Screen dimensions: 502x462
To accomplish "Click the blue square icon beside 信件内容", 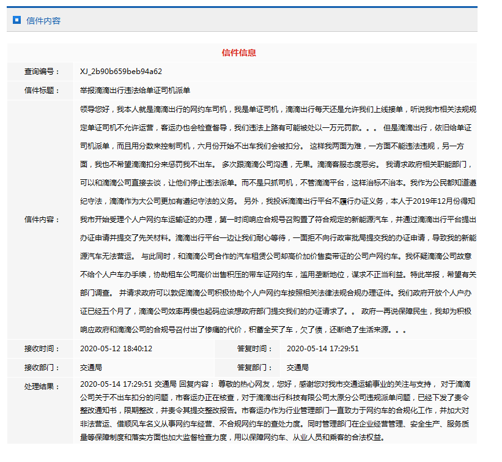I will (17, 20).
